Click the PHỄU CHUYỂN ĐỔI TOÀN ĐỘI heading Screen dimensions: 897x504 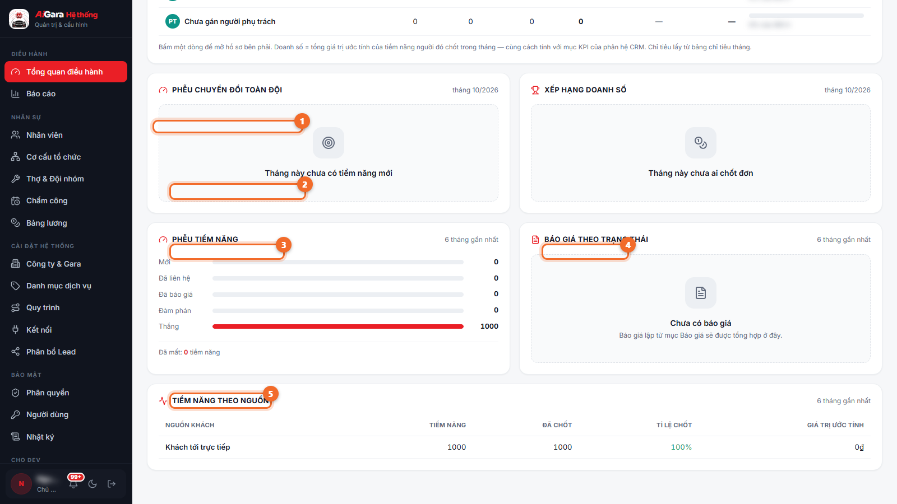click(227, 90)
